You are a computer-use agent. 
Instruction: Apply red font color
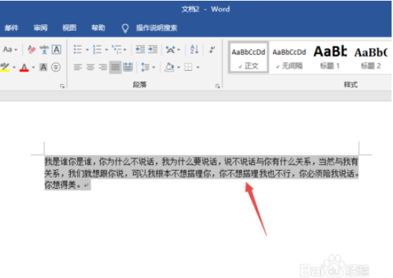[x=24, y=67]
